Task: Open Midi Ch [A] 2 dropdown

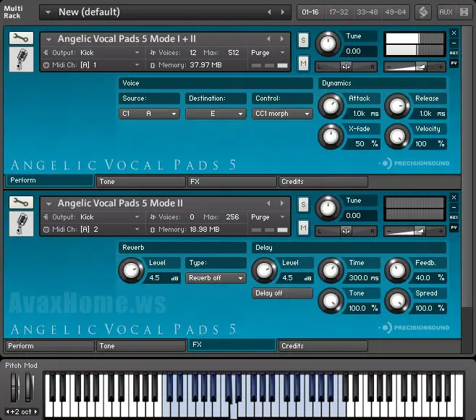Action: (91, 230)
